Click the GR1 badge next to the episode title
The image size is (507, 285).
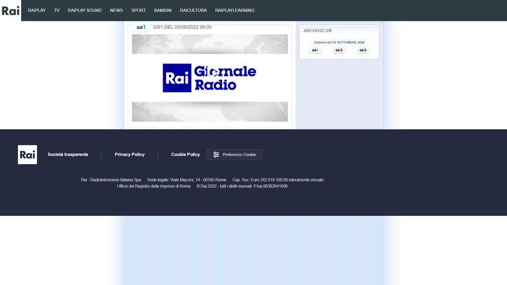pos(141,27)
